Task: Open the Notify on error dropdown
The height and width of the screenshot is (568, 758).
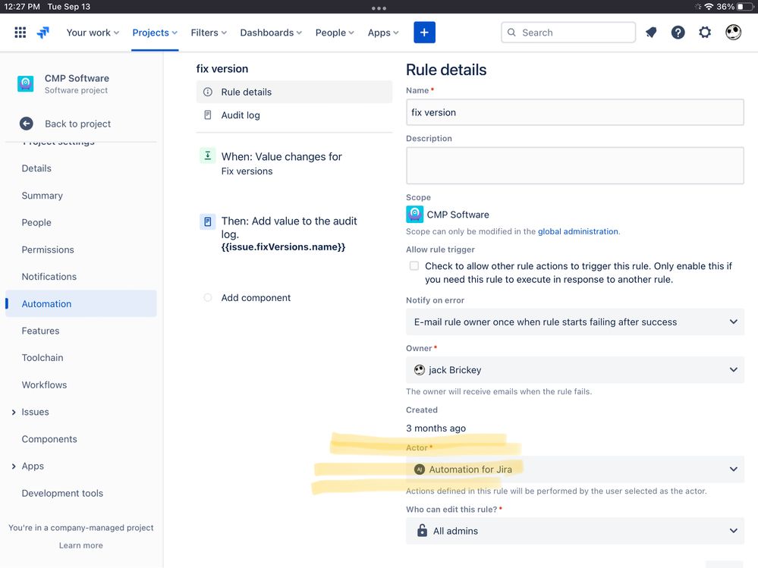Action: 575,322
